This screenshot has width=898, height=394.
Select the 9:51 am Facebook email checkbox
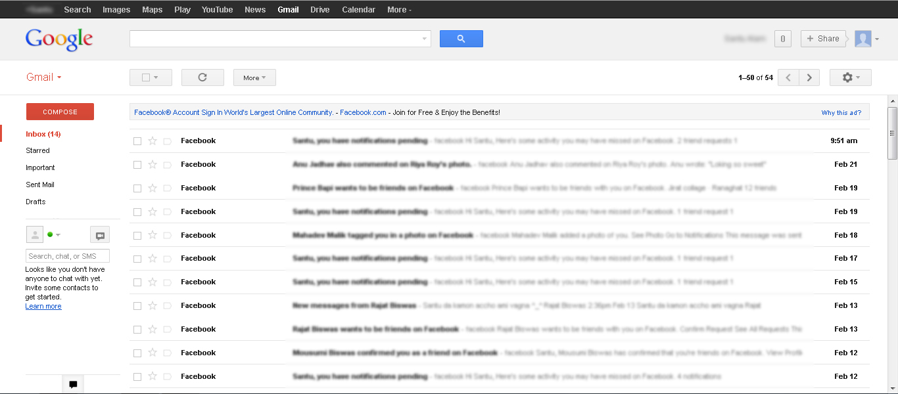pos(137,141)
